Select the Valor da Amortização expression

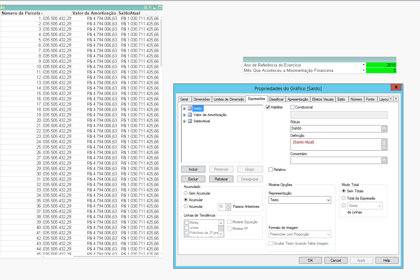210,115
